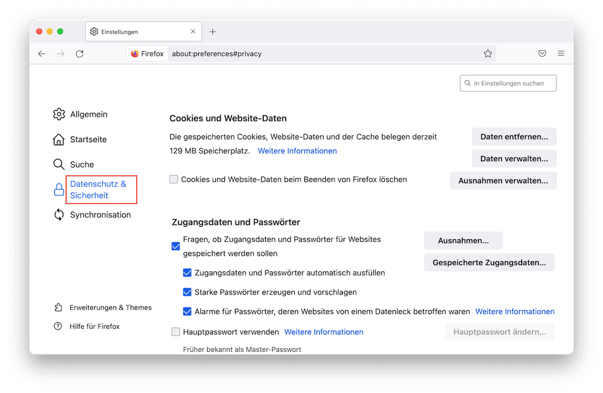Follow Weitere Informationen link next to Speicherplatz
This screenshot has width=603, height=393.
pyautogui.click(x=297, y=151)
